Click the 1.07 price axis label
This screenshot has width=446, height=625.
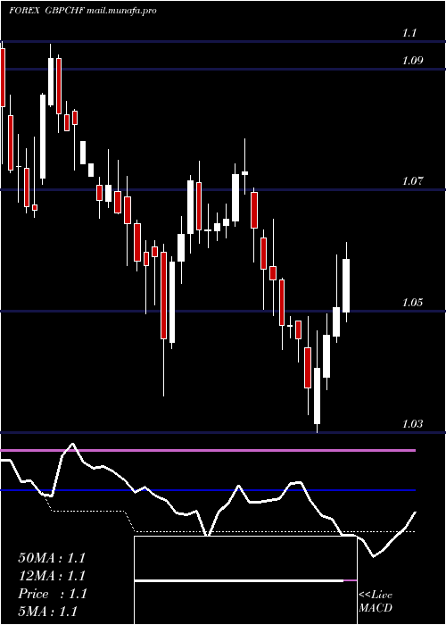click(412, 181)
